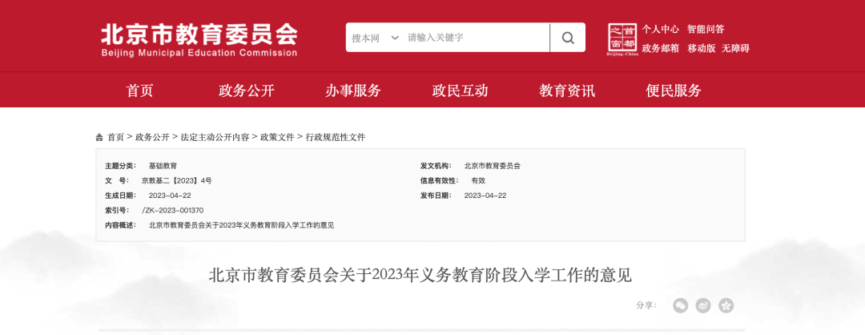
Task: Click the 内容概述 summary text
Action: tap(242, 225)
